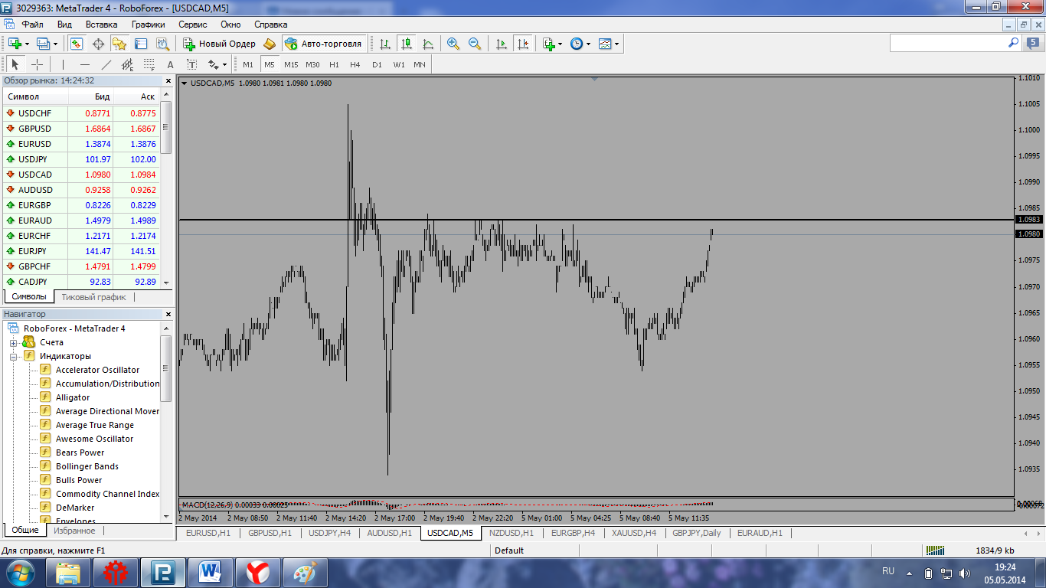This screenshot has width=1046, height=588.
Task: Click the zoom out magnifier icon
Action: tap(475, 44)
